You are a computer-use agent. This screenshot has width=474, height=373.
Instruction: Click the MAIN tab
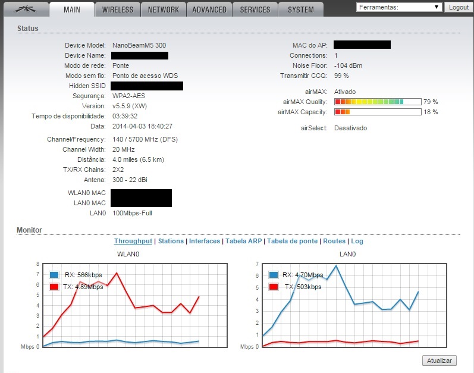pos(72,10)
